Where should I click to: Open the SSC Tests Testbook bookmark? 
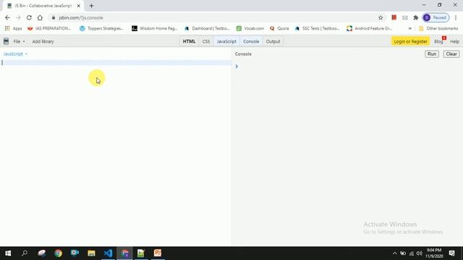[318, 28]
